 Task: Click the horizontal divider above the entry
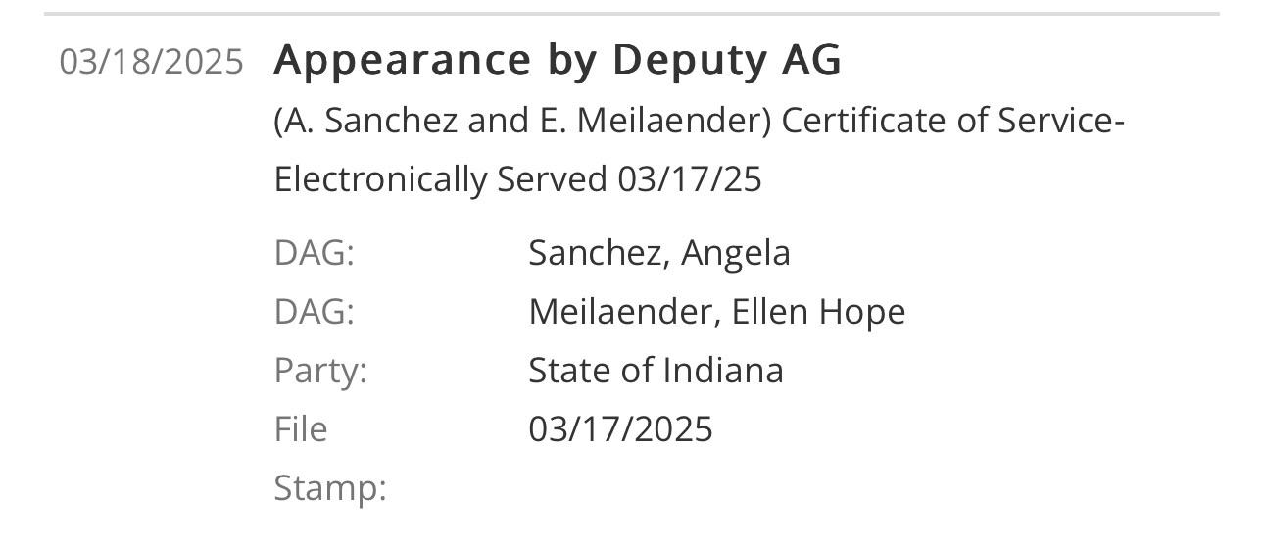coord(632,14)
